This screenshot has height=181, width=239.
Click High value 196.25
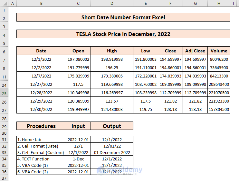pyautogui.click(x=112, y=68)
